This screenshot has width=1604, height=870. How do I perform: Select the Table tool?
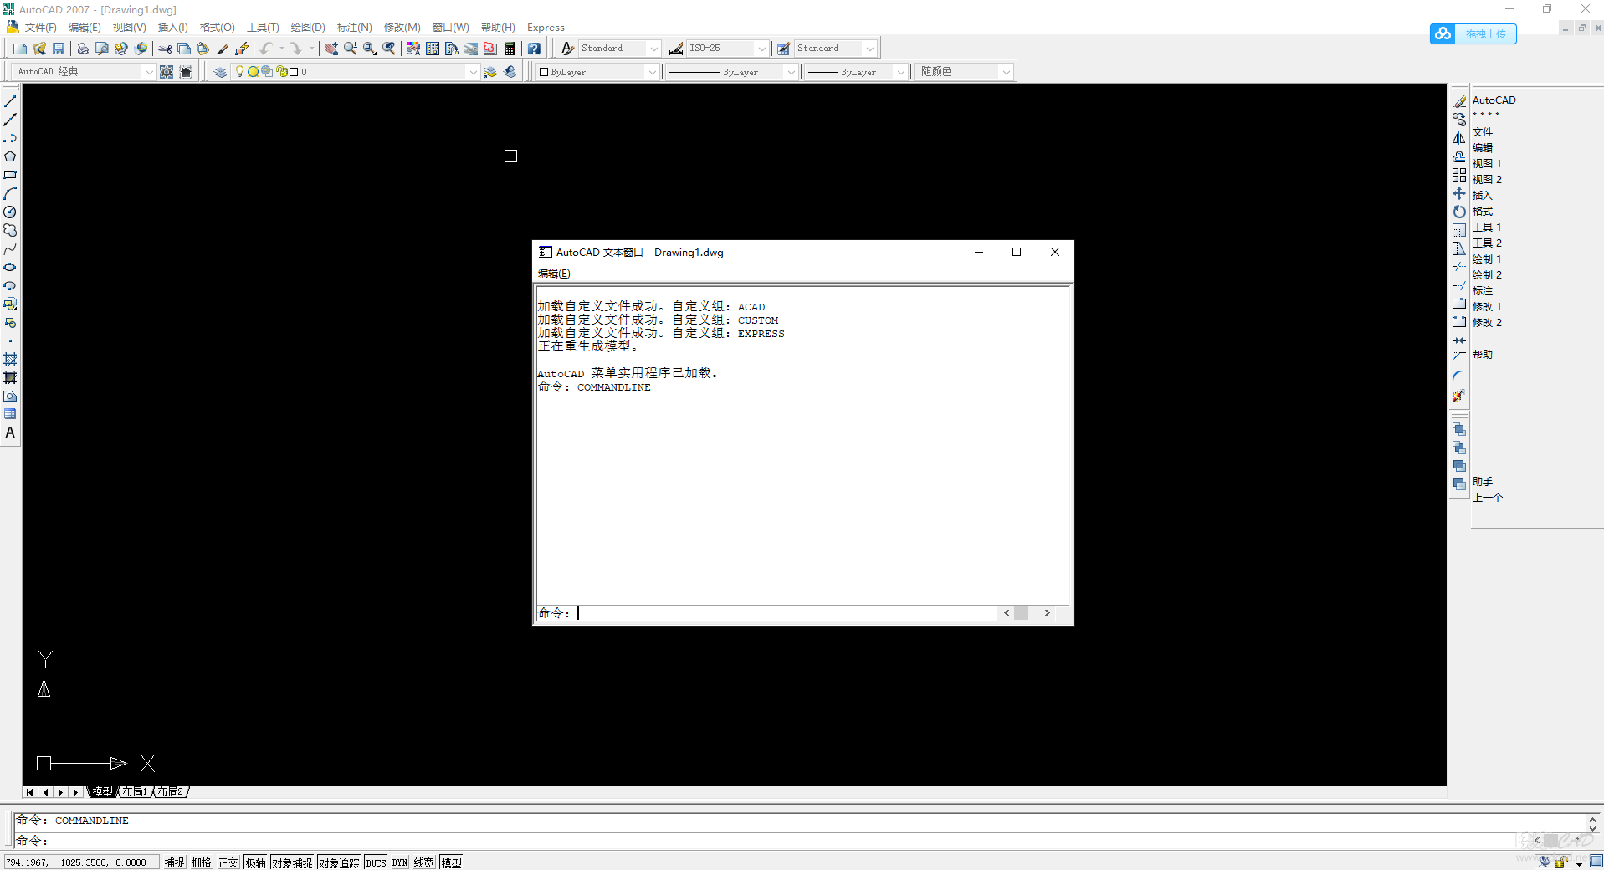click(x=10, y=414)
